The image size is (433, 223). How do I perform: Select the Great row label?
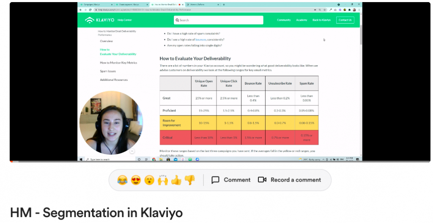(x=167, y=98)
